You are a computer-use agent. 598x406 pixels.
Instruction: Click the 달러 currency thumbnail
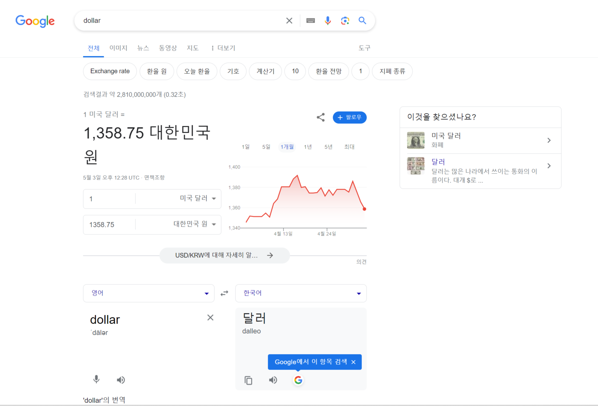pyautogui.click(x=416, y=166)
